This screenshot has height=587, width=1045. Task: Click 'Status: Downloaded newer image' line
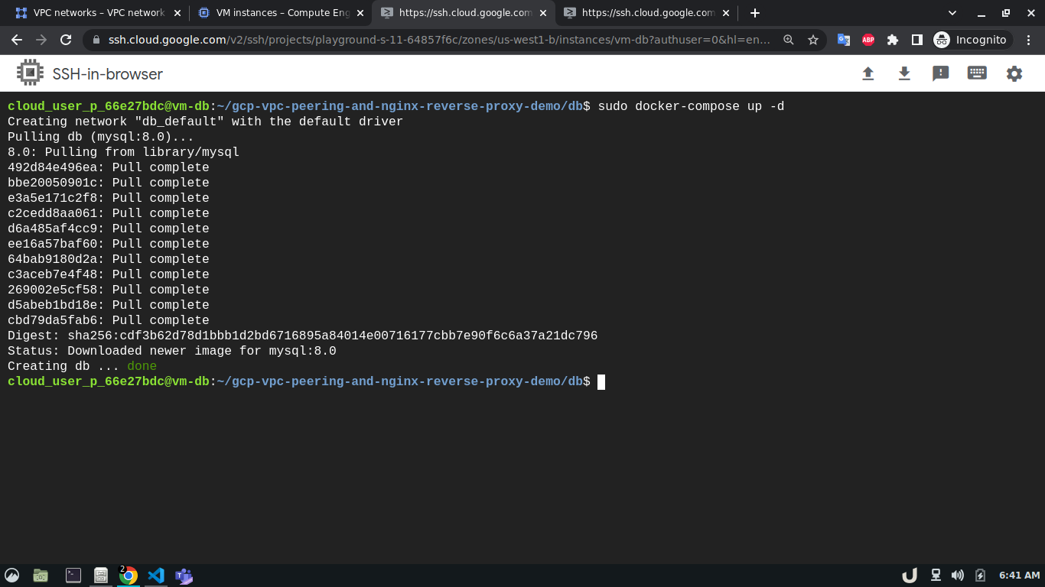click(x=172, y=351)
